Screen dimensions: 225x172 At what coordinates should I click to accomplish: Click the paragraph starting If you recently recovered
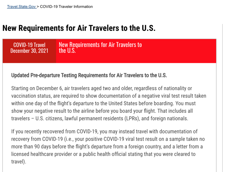point(108,146)
